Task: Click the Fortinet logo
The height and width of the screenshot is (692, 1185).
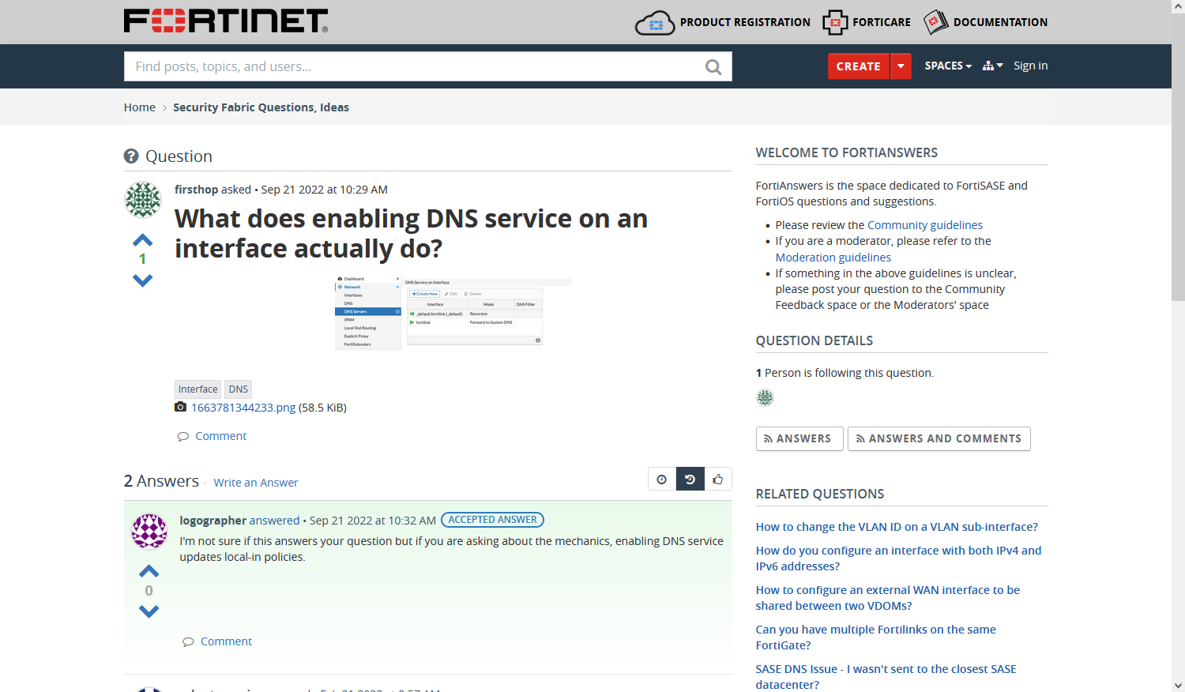Action: point(226,21)
